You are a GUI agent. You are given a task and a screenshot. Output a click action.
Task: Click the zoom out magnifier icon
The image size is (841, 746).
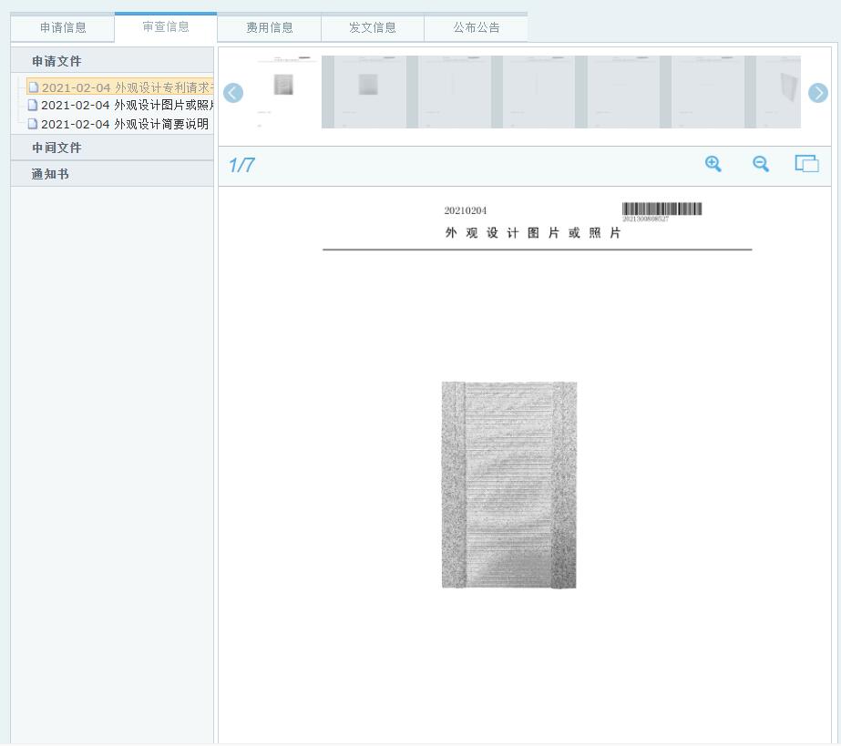(x=761, y=164)
